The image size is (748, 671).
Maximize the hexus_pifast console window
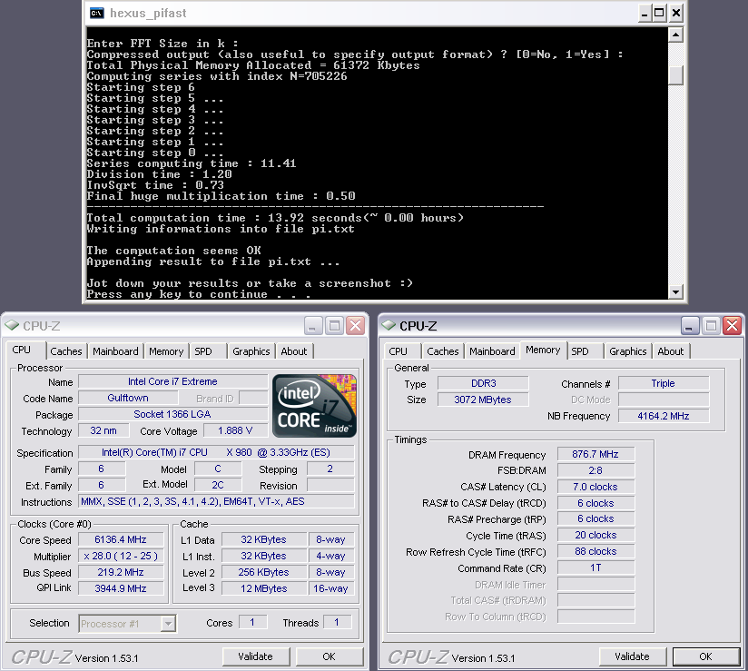point(659,13)
